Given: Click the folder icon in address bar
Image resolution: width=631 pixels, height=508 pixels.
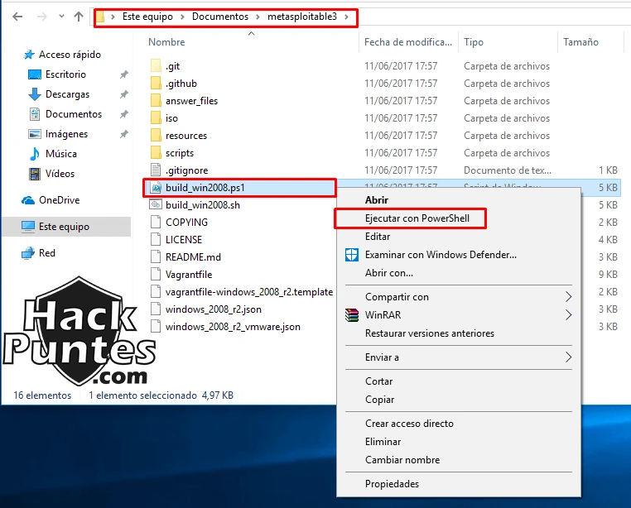Looking at the screenshot, I should (x=100, y=17).
